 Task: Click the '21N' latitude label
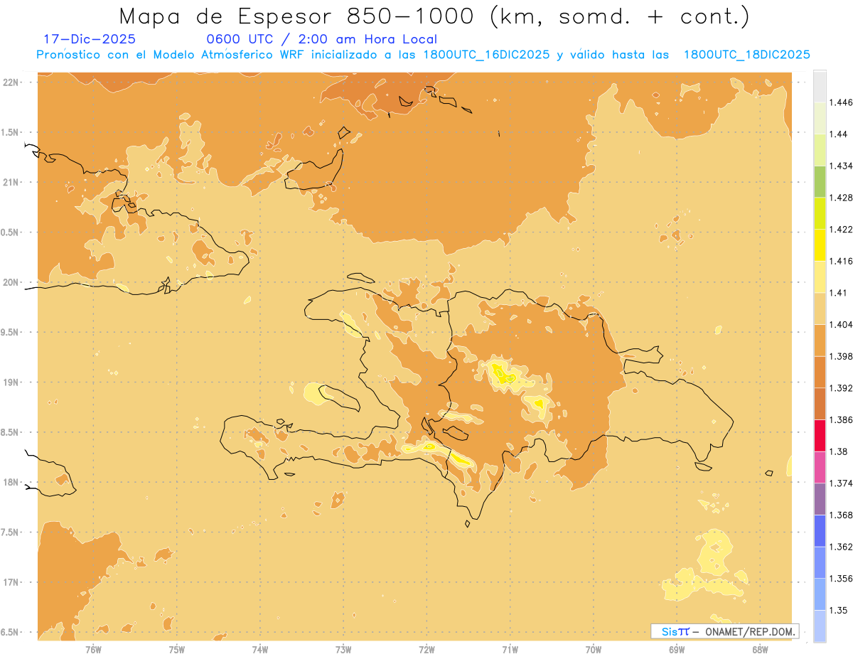click(x=12, y=182)
